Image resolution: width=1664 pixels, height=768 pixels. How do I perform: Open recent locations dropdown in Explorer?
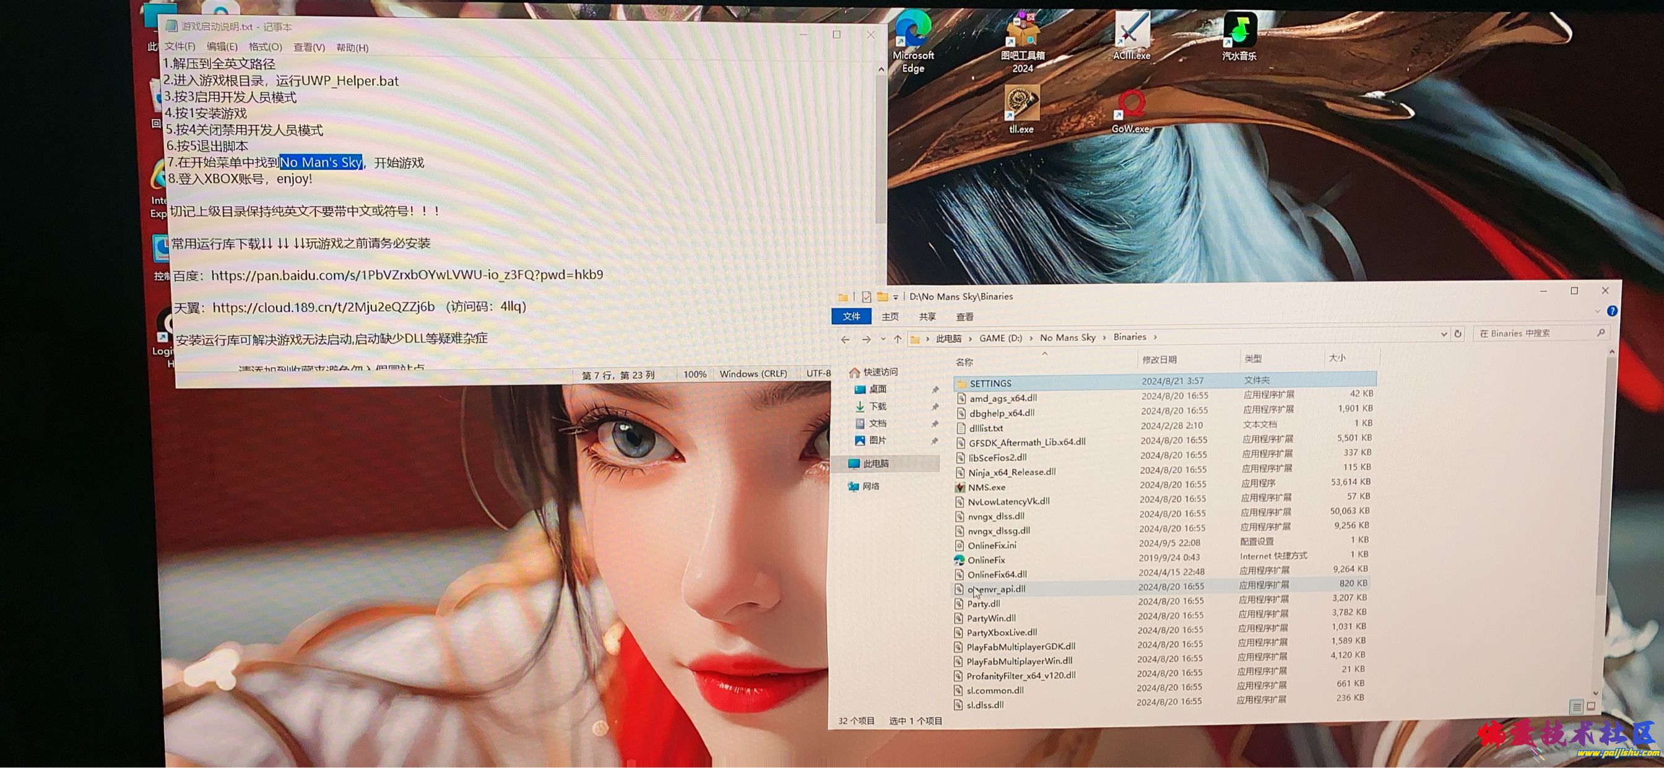coord(883,339)
